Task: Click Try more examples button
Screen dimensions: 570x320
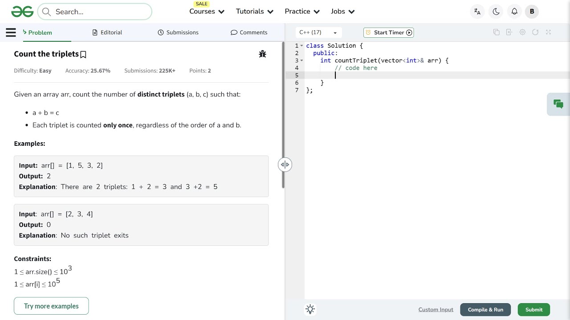Action: coord(51,306)
